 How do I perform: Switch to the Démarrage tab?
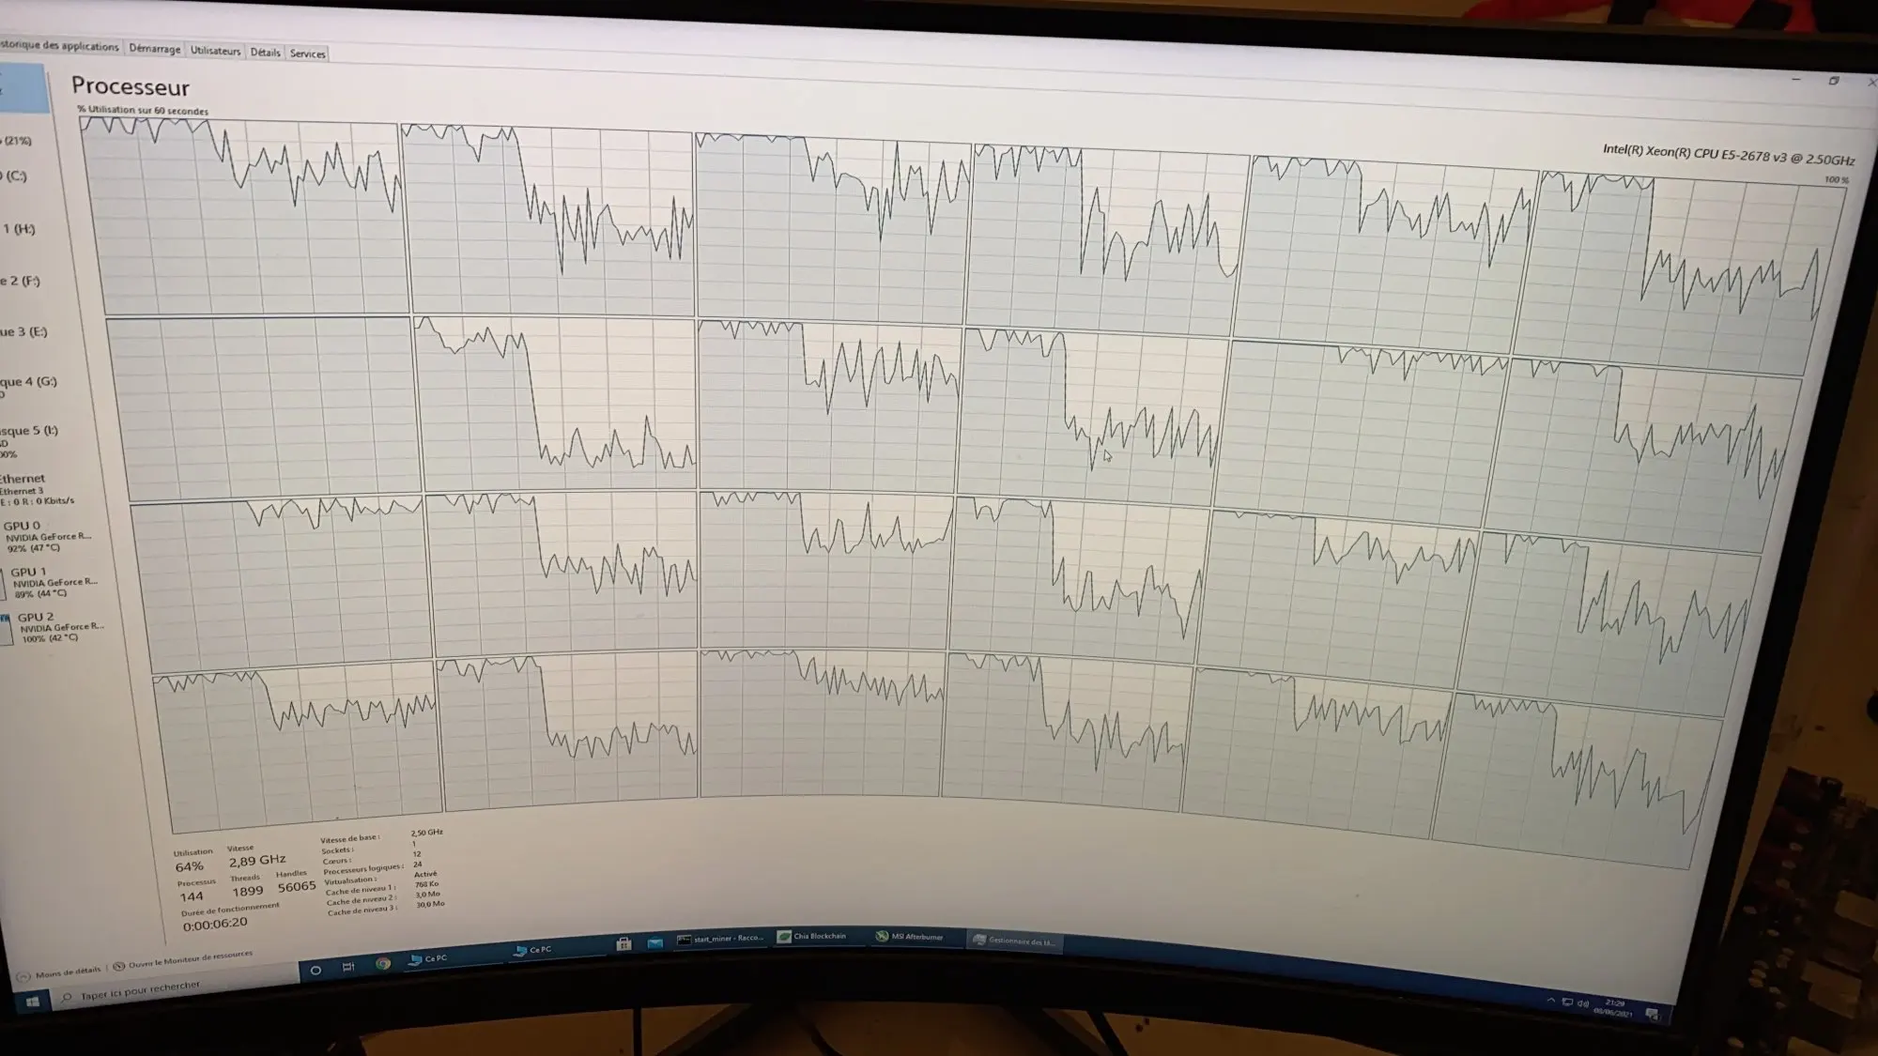pos(155,49)
